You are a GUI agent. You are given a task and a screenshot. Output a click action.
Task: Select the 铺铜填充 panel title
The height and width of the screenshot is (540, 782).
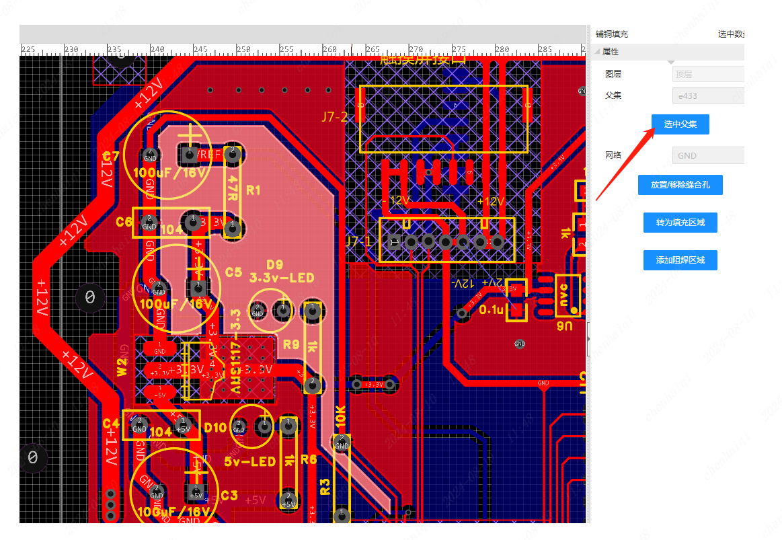tap(611, 34)
